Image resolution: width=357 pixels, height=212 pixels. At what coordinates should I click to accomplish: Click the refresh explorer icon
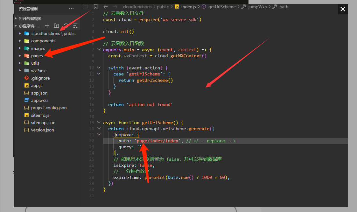tap(66, 26)
